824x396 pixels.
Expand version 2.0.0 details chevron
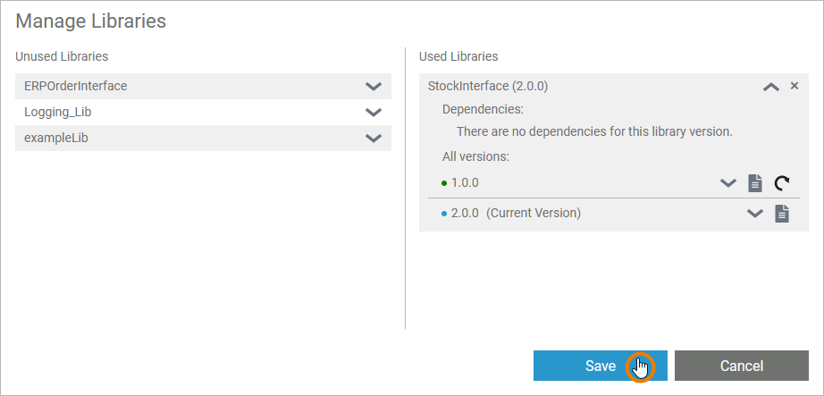(755, 213)
